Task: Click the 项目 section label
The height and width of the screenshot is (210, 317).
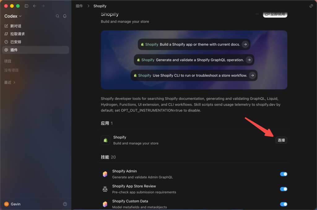Action: [x=8, y=61]
